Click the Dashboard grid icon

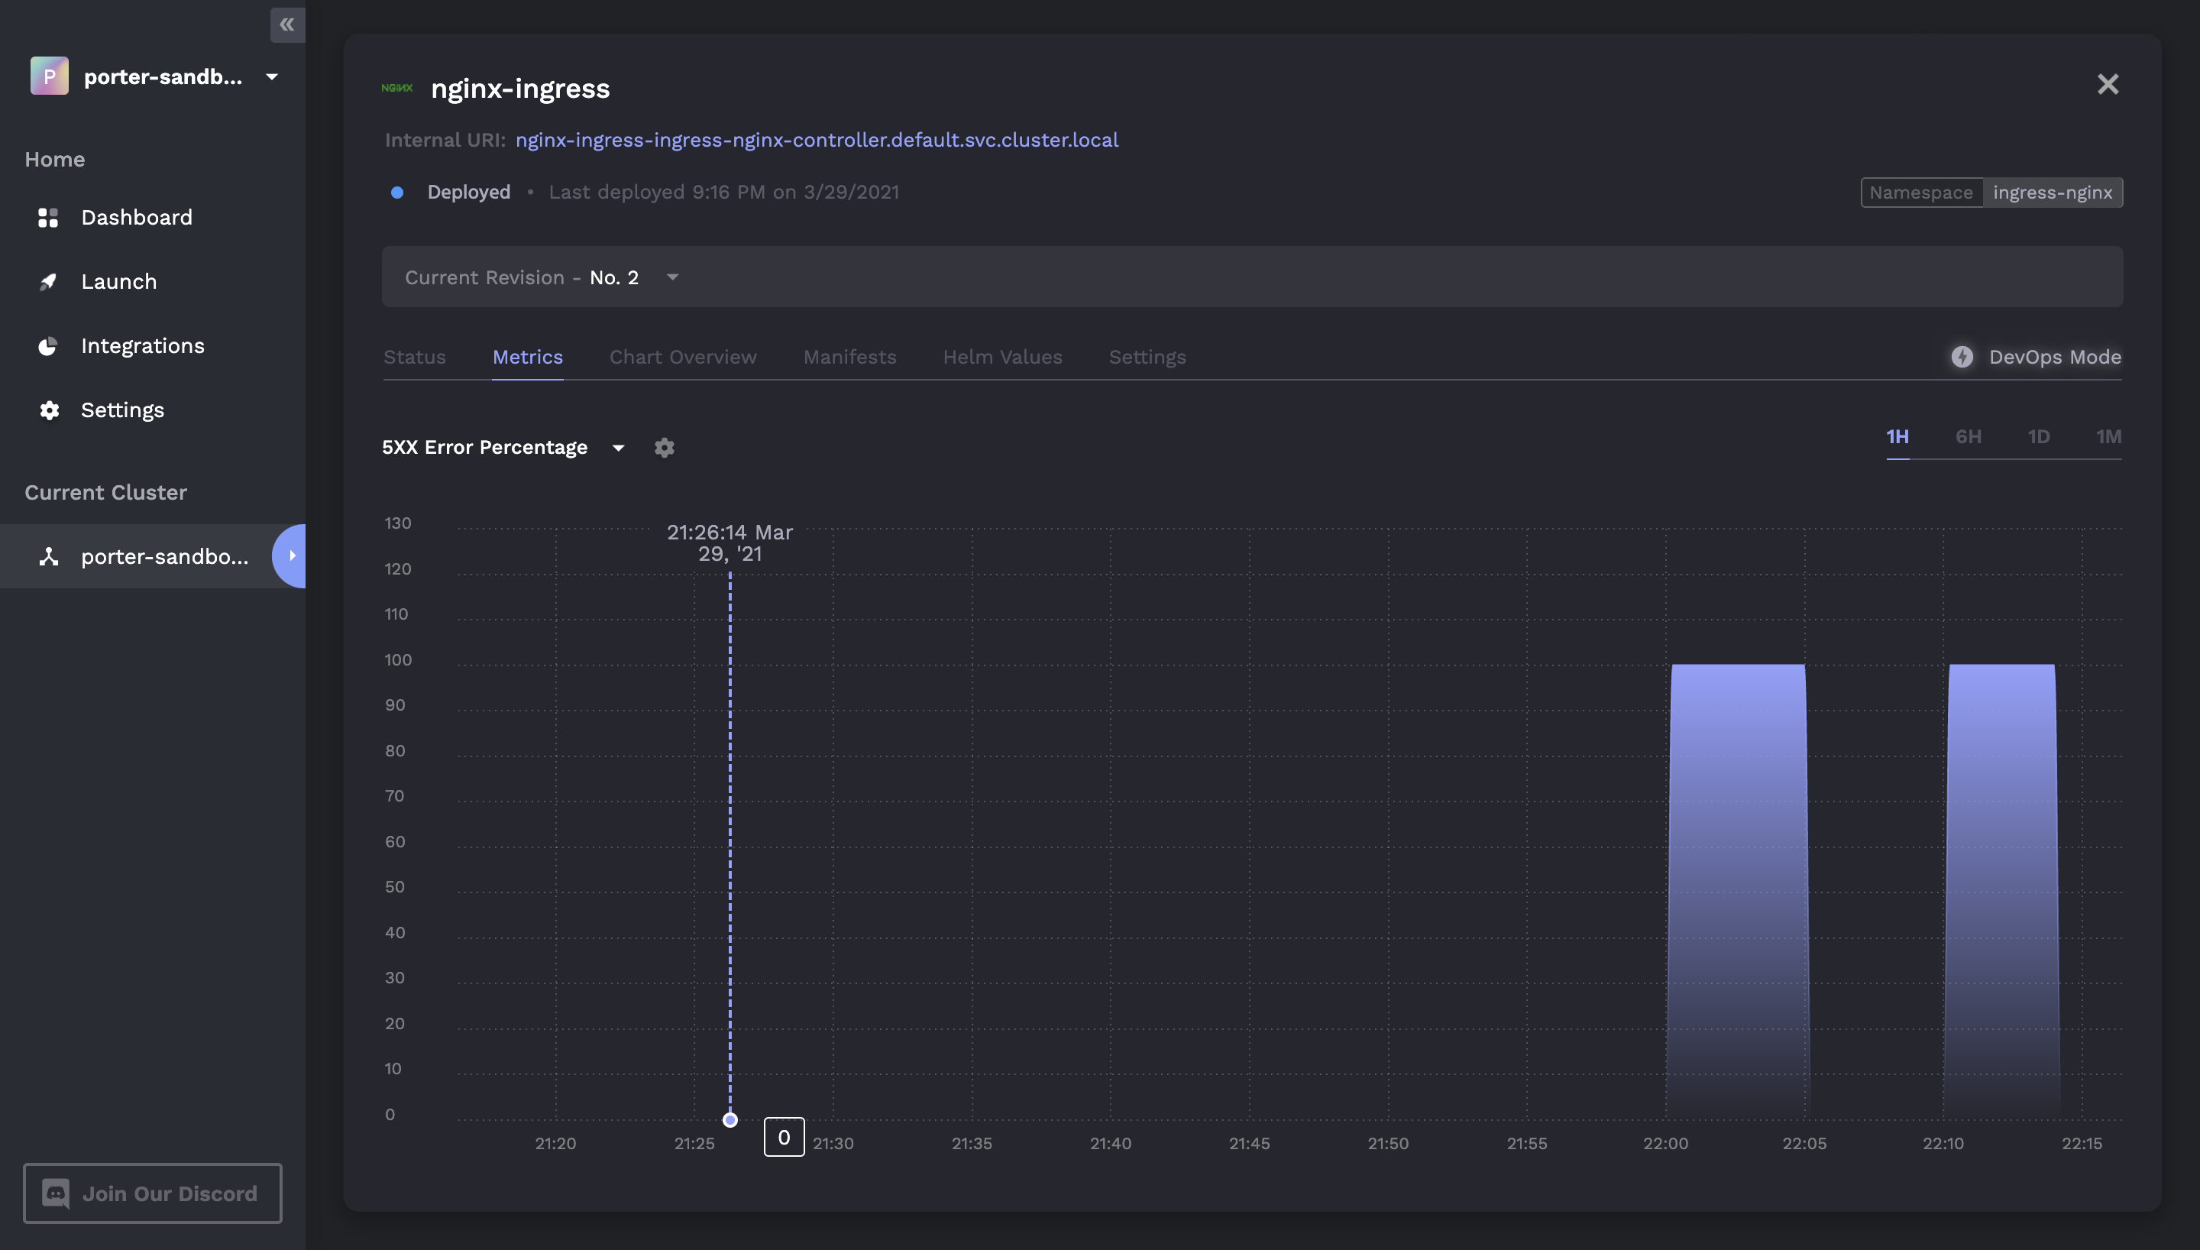coord(48,218)
